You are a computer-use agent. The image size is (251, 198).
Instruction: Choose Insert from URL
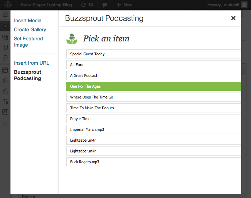[31, 63]
